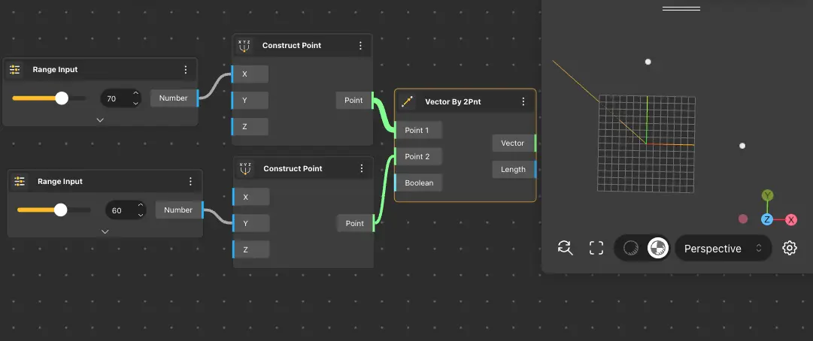813x341 pixels.
Task: Expand the lower Range Input node chevron
Action: point(105,231)
